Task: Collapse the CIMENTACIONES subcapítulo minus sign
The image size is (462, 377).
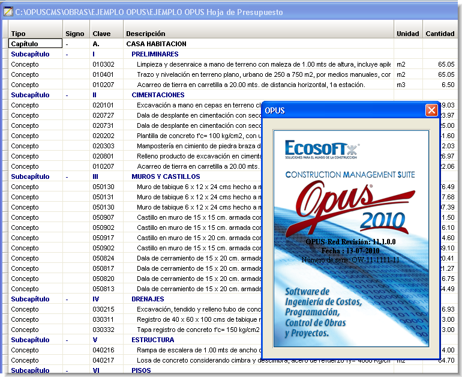Action: (x=67, y=95)
